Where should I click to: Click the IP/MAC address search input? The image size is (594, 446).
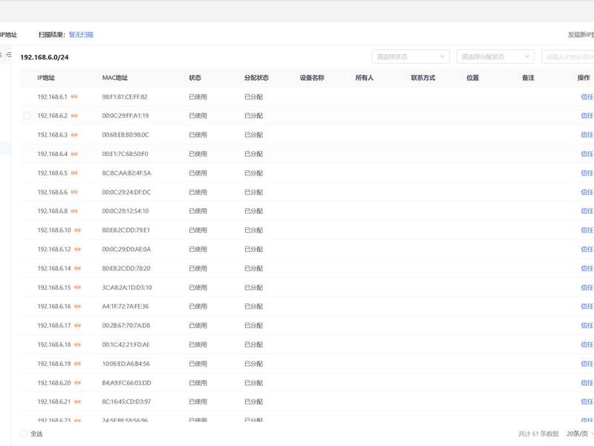[x=567, y=56]
